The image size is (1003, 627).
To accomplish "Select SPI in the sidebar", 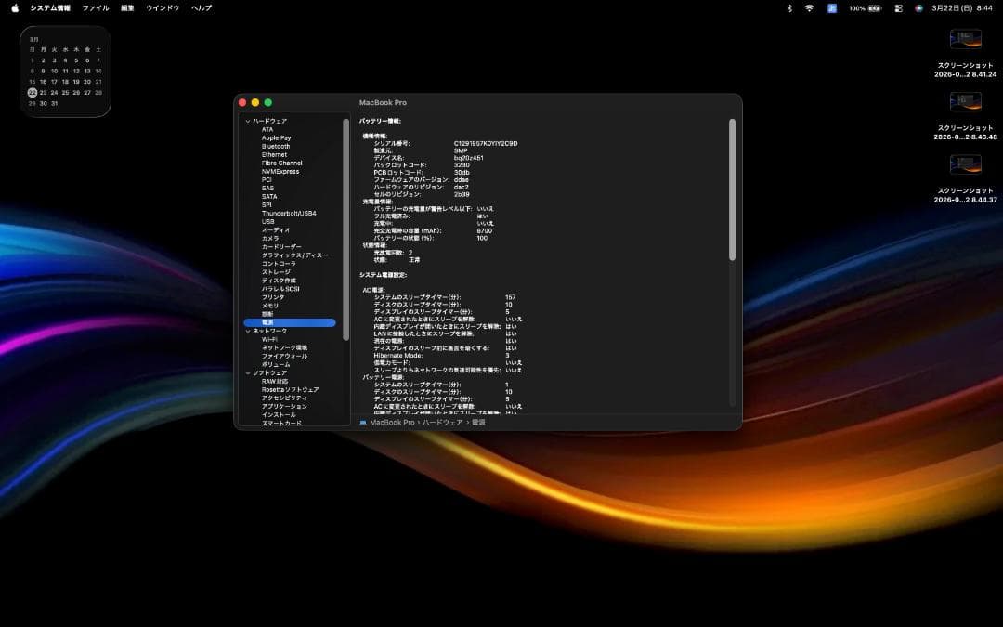I will (x=267, y=204).
